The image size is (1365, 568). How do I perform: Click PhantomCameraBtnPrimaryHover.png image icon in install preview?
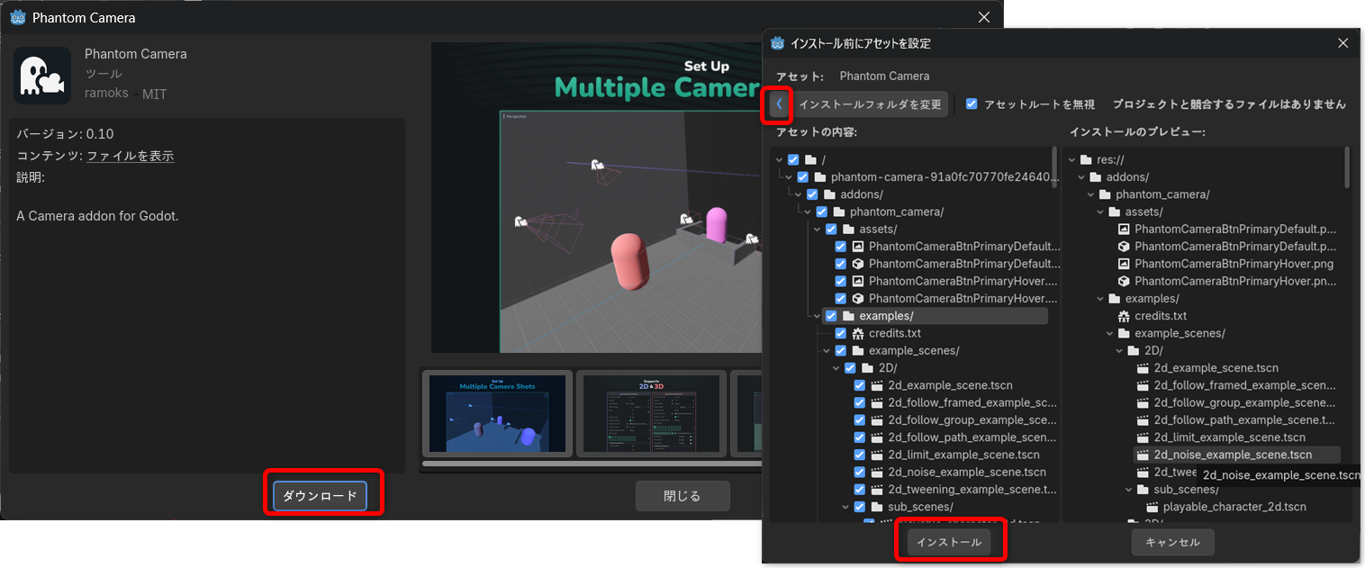[x=1124, y=264]
